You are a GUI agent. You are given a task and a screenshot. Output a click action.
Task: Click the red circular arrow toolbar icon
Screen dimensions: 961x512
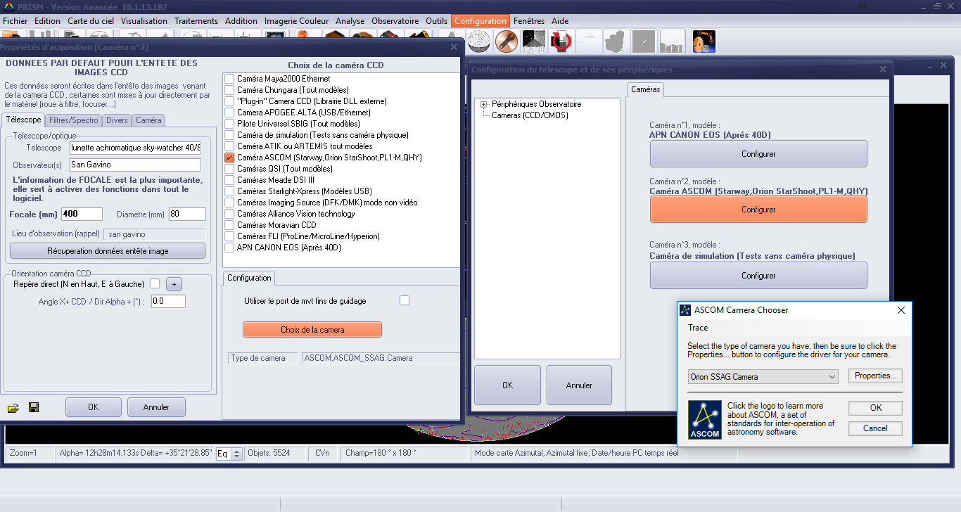pos(560,42)
